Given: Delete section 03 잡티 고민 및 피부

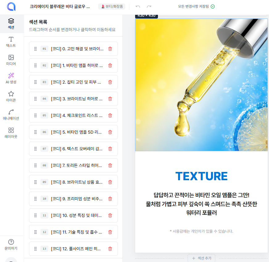Looking at the screenshot, I should [110, 82].
